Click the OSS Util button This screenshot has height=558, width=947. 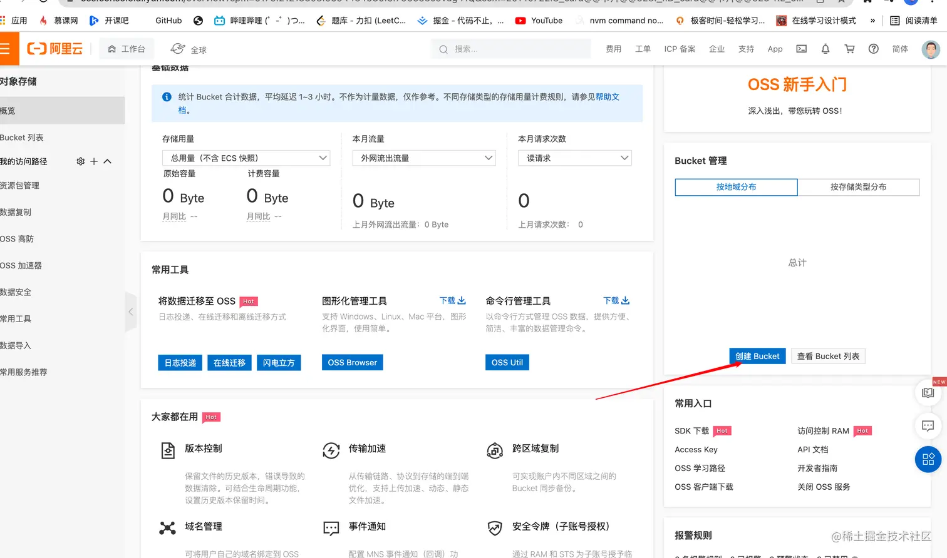(x=507, y=363)
